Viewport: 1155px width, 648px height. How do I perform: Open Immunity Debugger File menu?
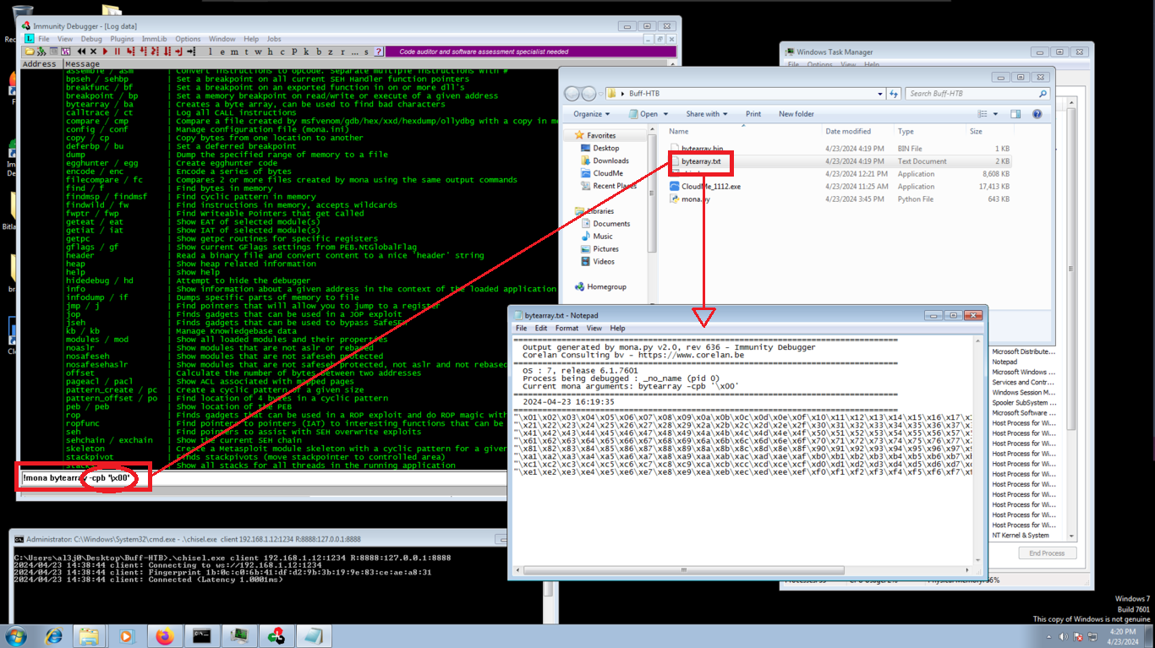44,39
